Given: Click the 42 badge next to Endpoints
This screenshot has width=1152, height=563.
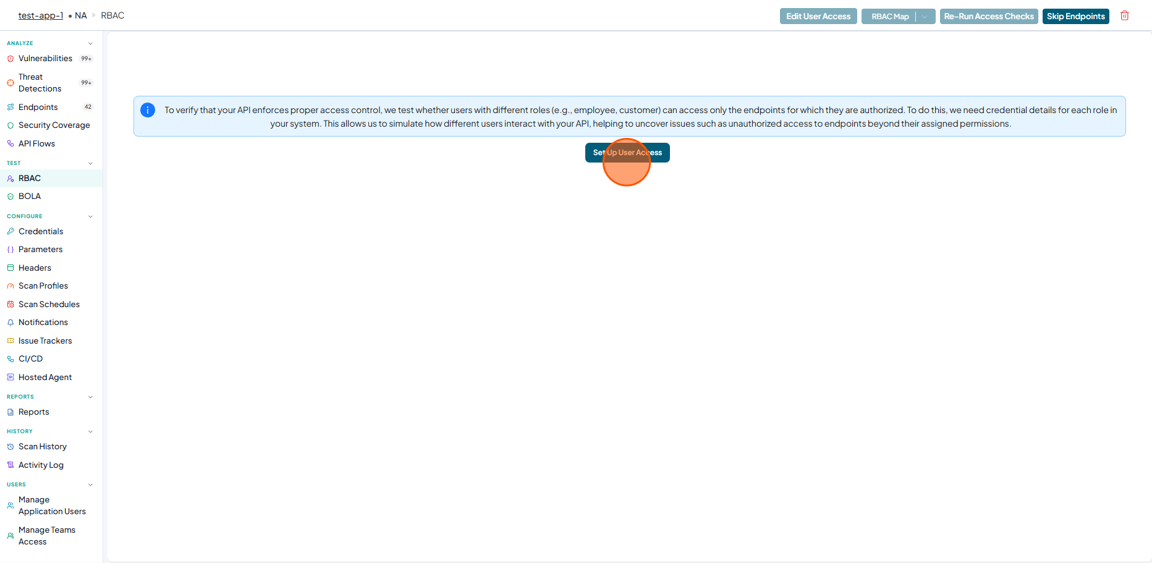Looking at the screenshot, I should pyautogui.click(x=88, y=107).
